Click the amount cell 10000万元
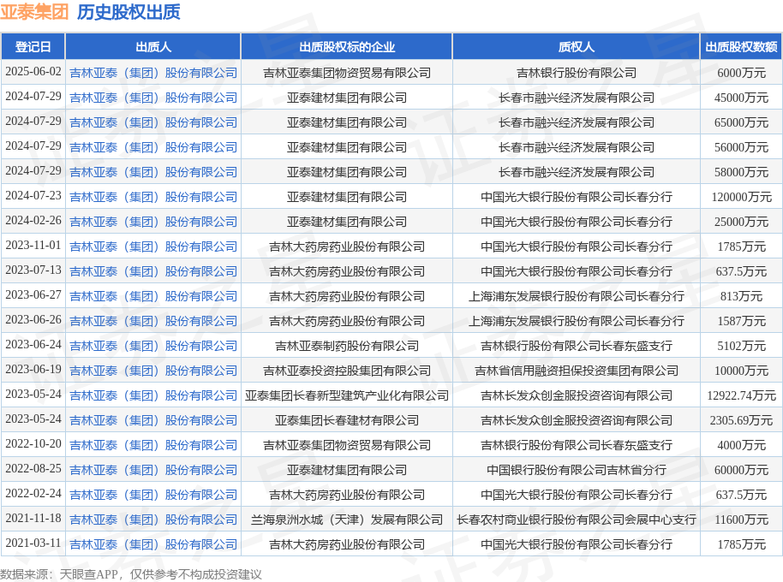The image size is (783, 582). (742, 371)
